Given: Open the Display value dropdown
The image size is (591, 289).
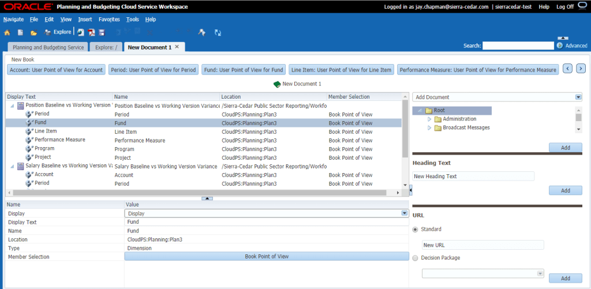Looking at the screenshot, I should [405, 213].
